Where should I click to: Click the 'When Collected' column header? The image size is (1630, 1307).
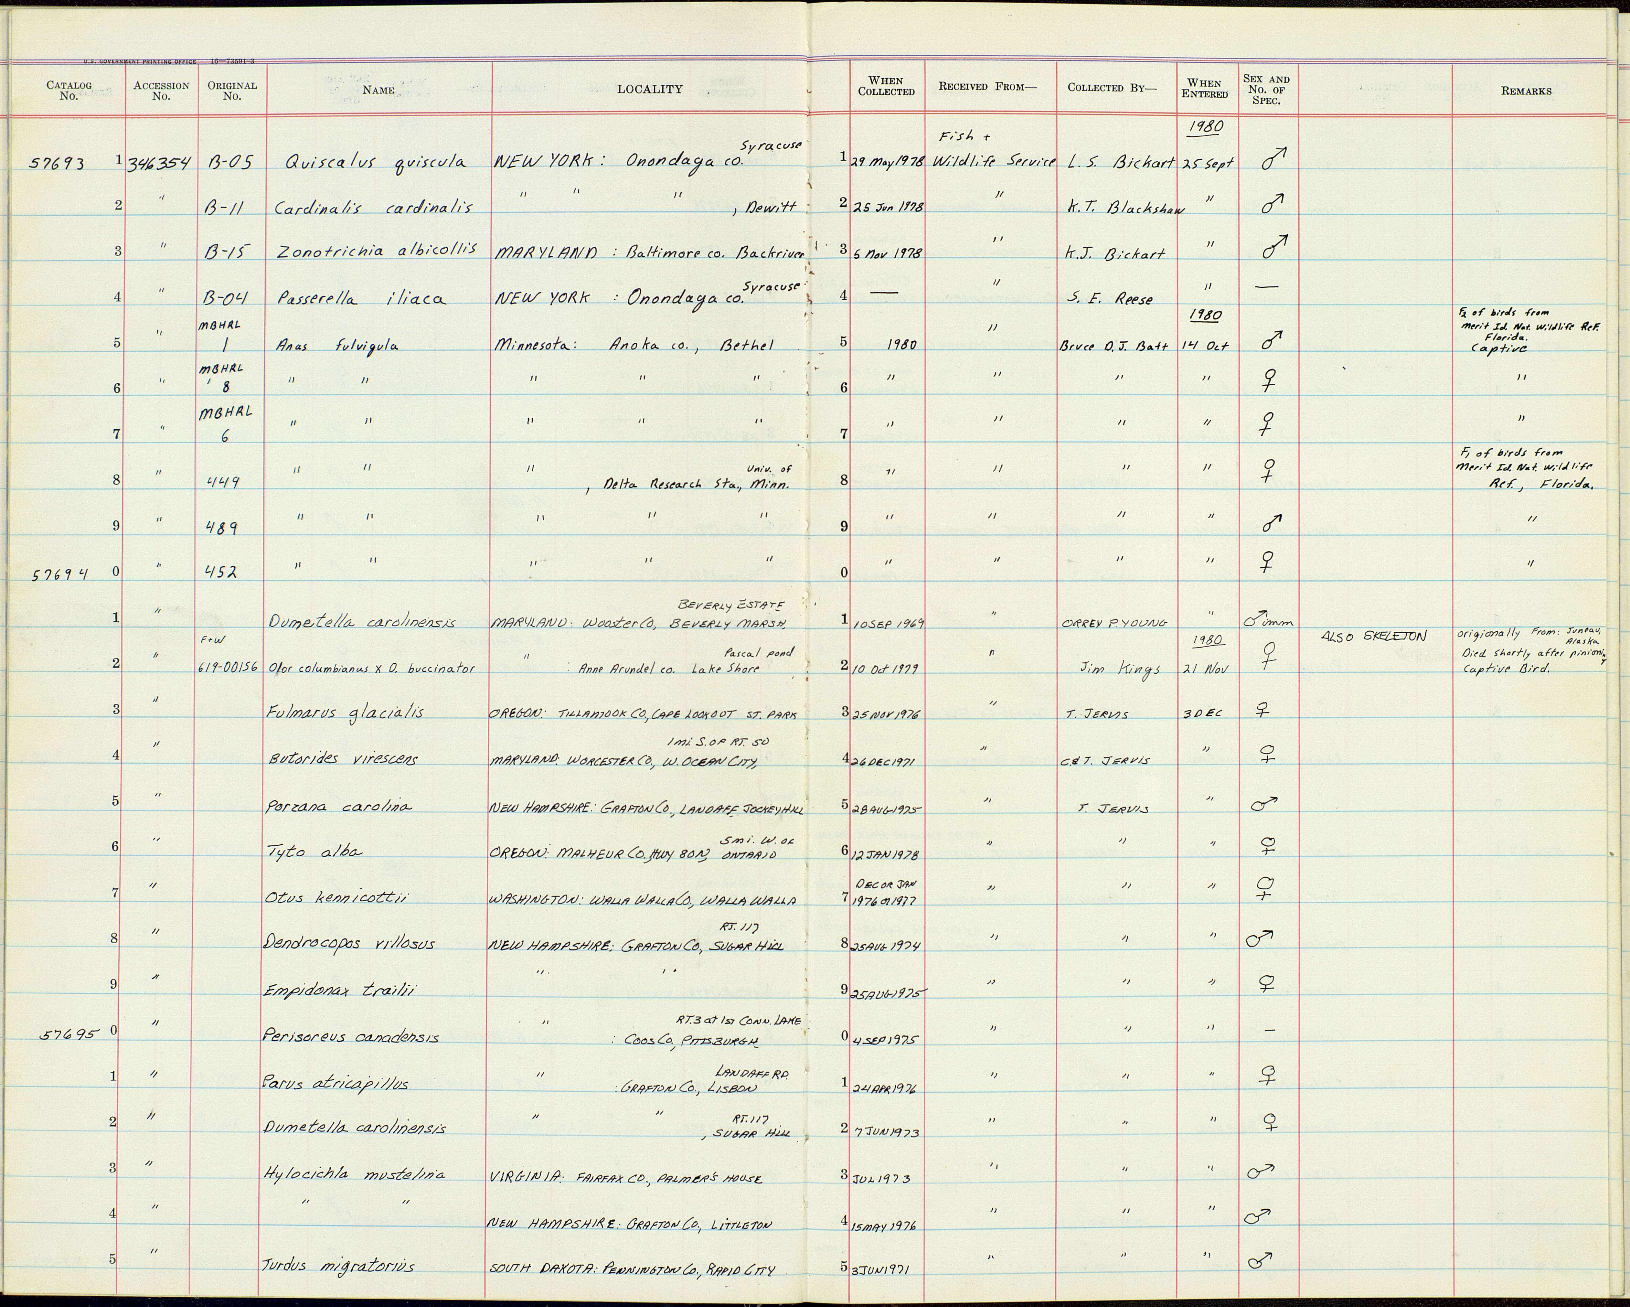point(886,86)
